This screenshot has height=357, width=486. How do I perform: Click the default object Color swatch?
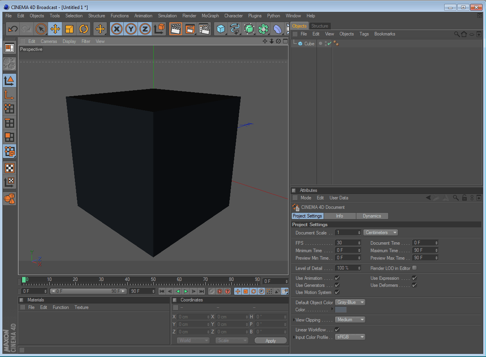[341, 310]
